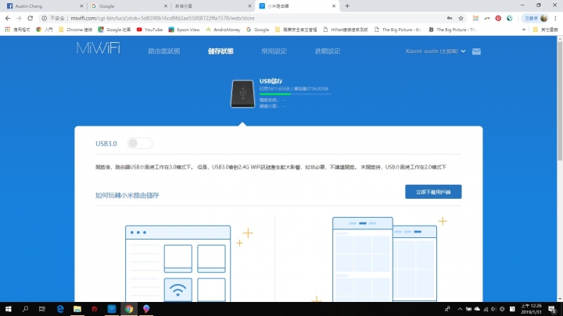Open the taskbar clock showing 2019/1/31
The width and height of the screenshot is (563, 316).
(x=532, y=309)
